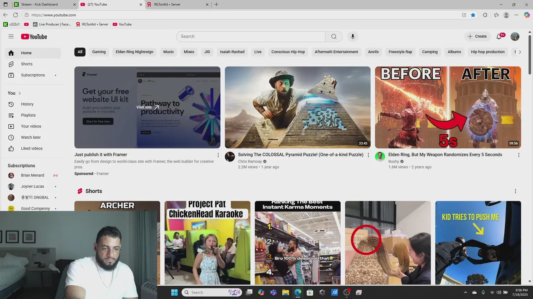This screenshot has height=299, width=533.
Task: Open Subscriptions in the sidebar
Action: [x=33, y=75]
